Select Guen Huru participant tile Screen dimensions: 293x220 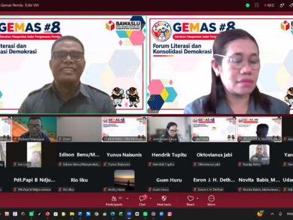pos(169,180)
